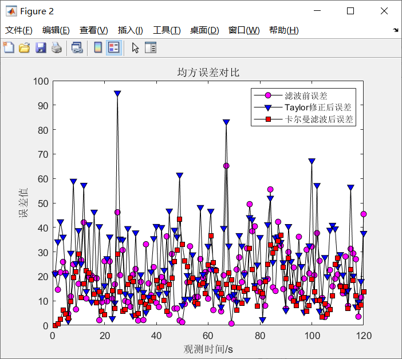Click legend entry 滤波前误差

point(306,95)
